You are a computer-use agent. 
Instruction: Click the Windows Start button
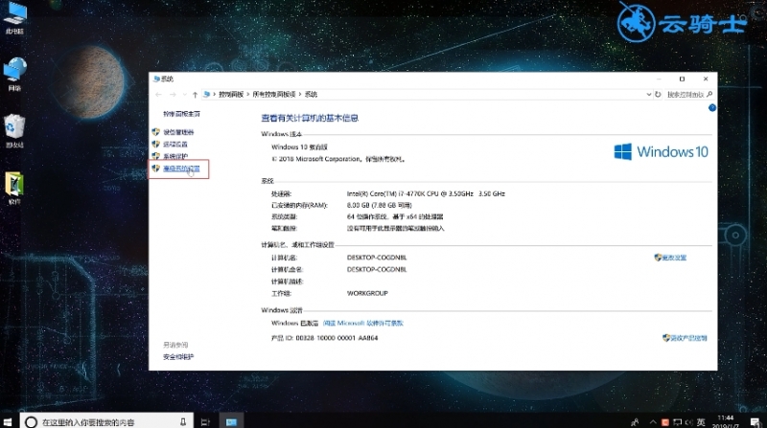pos(9,422)
